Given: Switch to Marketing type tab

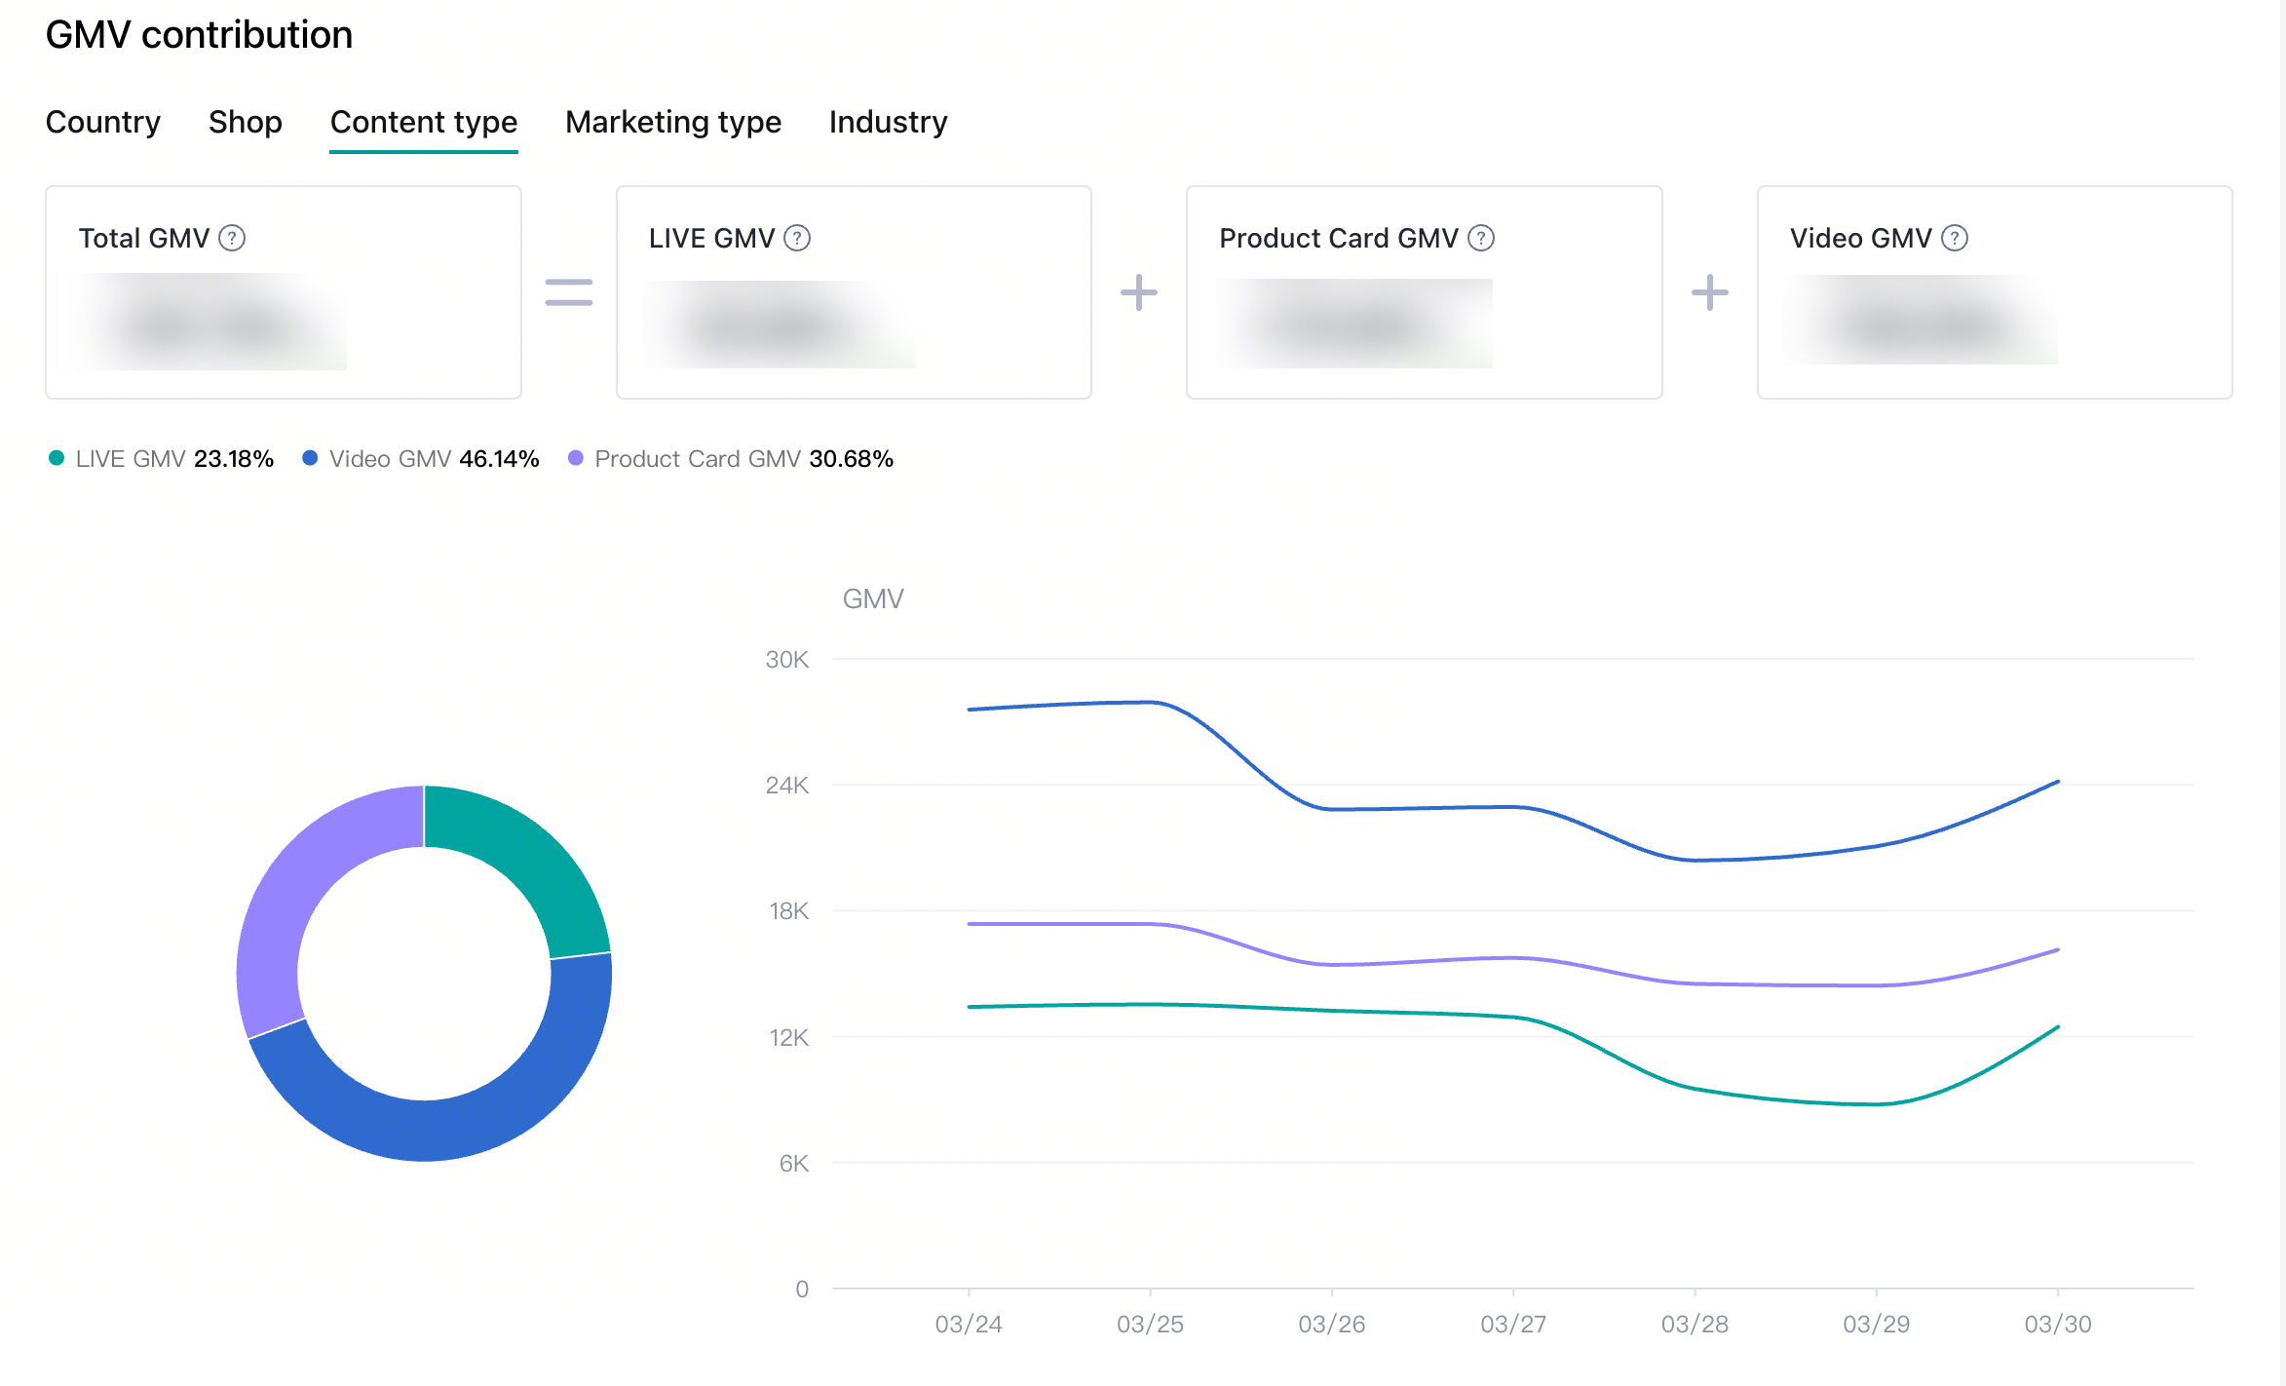Looking at the screenshot, I should 672,122.
